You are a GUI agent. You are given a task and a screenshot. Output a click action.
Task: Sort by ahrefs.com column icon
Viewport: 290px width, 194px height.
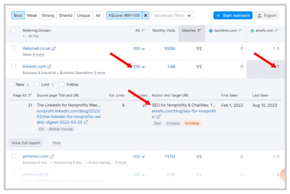[x=276, y=31]
